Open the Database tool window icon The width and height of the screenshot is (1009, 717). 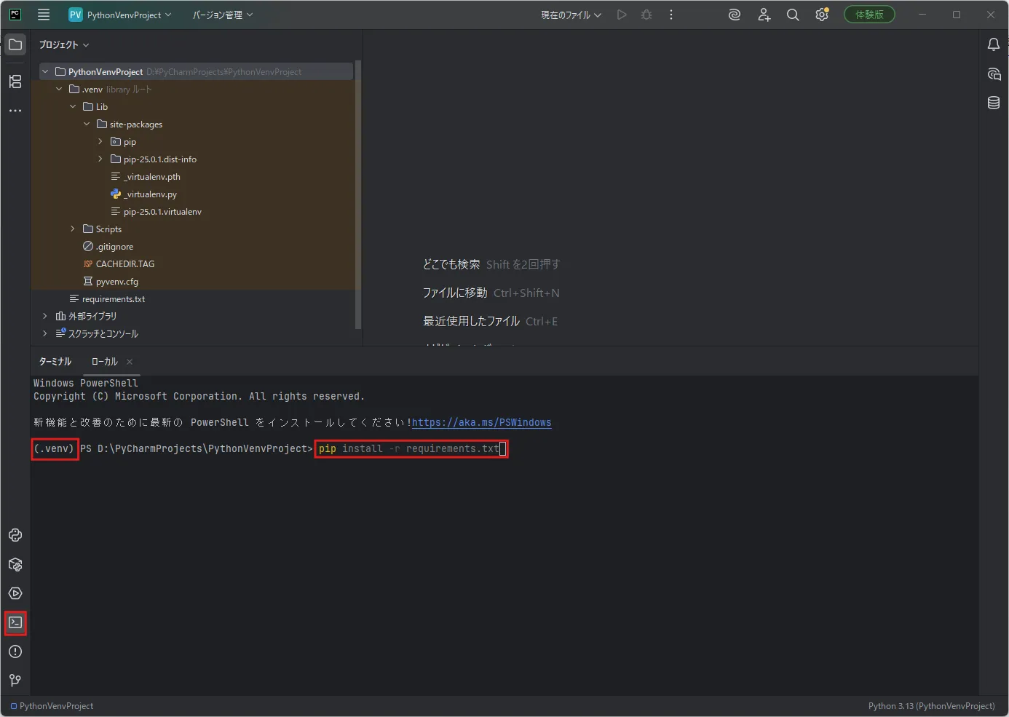(994, 103)
